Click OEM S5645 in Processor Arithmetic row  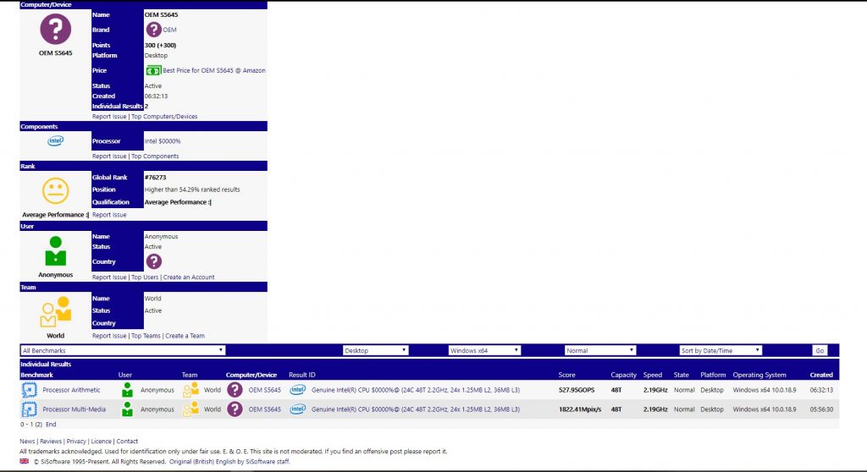coord(264,390)
